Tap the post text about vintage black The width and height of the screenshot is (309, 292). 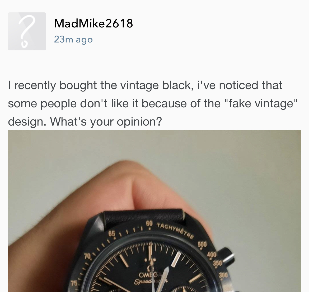coord(153,103)
